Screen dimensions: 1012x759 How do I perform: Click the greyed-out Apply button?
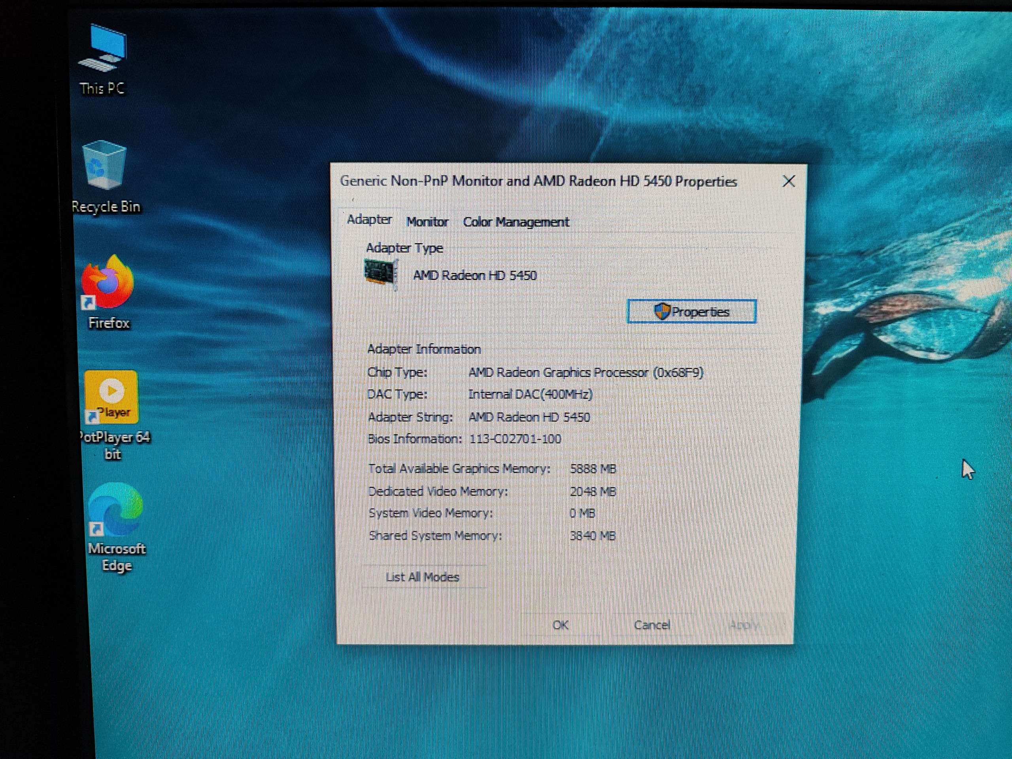coord(743,625)
